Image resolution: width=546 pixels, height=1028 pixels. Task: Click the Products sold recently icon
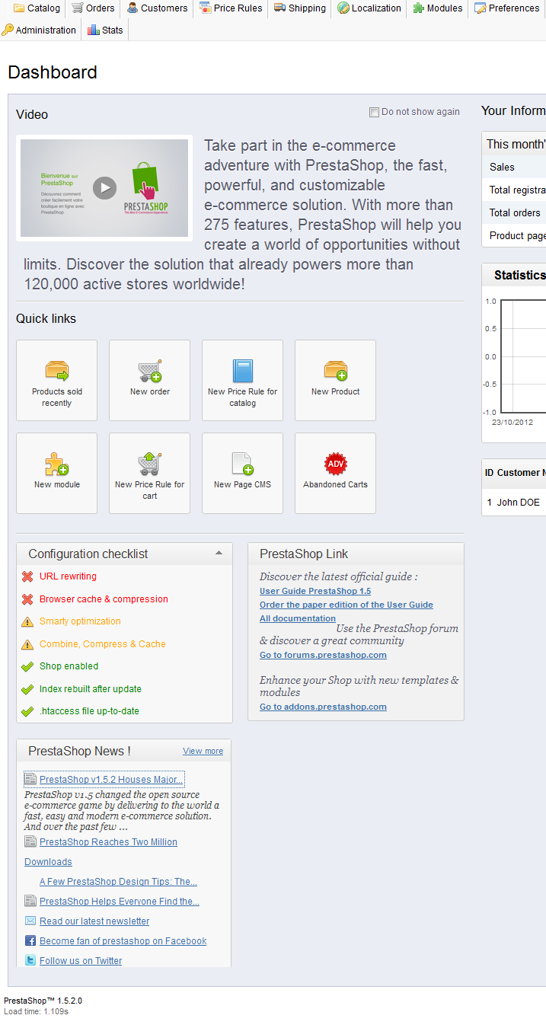57,371
